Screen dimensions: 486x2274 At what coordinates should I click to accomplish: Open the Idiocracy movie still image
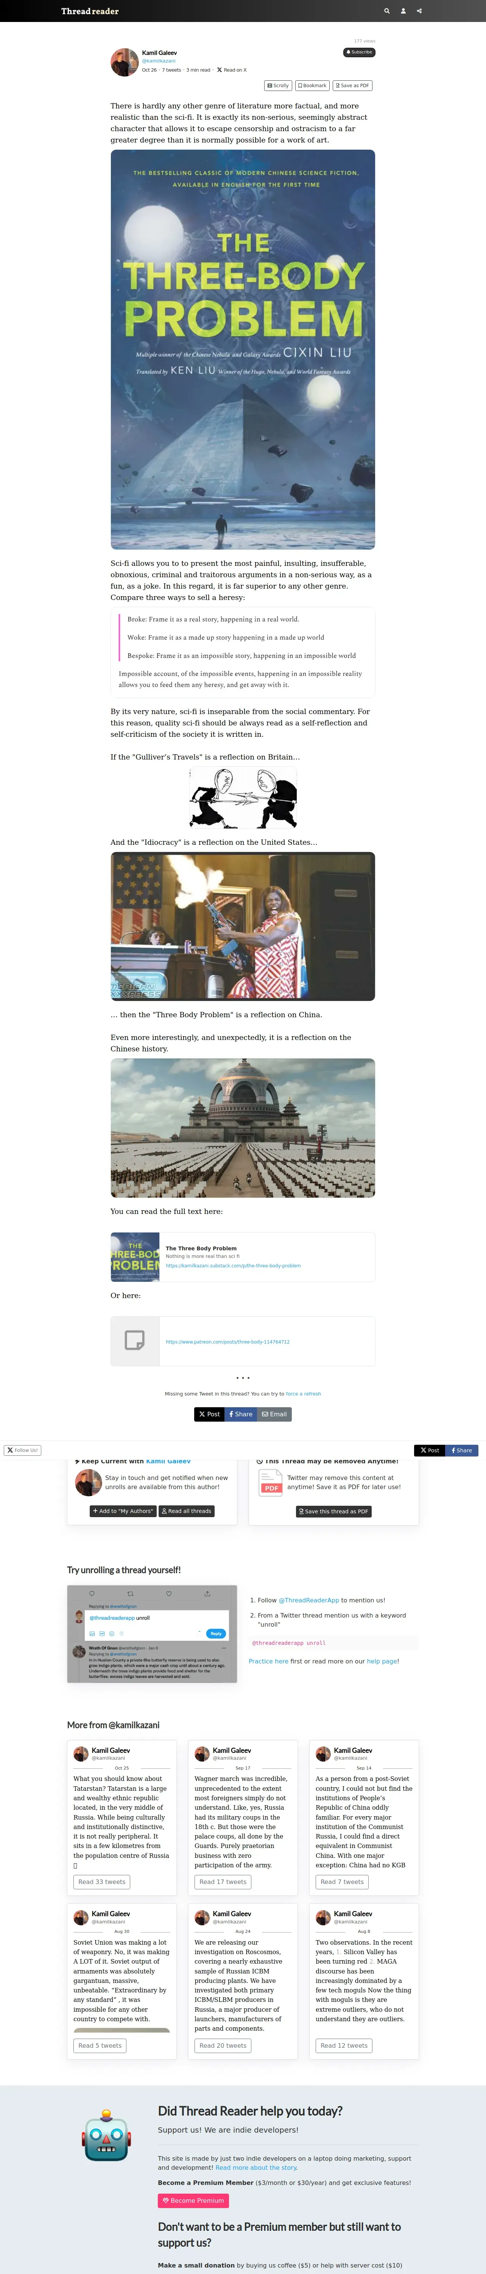pos(243,926)
